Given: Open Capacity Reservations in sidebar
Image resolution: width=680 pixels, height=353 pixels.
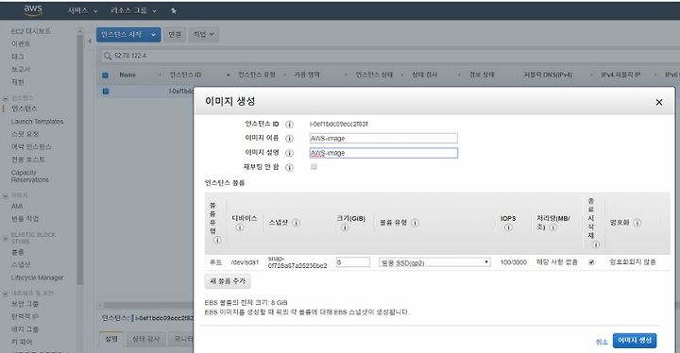Looking at the screenshot, I should point(30,176).
